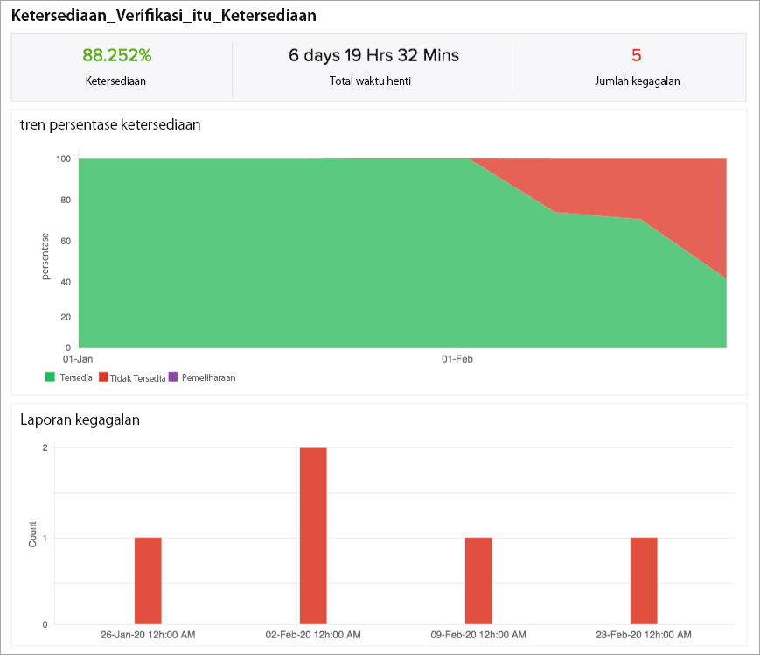
Task: Click the 23-Feb-20 12h:00 AM axis label
Action: click(644, 635)
